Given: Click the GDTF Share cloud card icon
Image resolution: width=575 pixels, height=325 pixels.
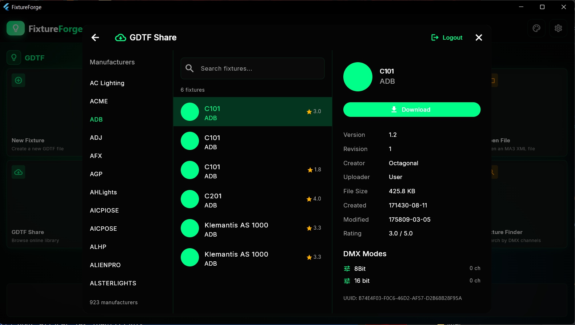Looking at the screenshot, I should point(19,172).
